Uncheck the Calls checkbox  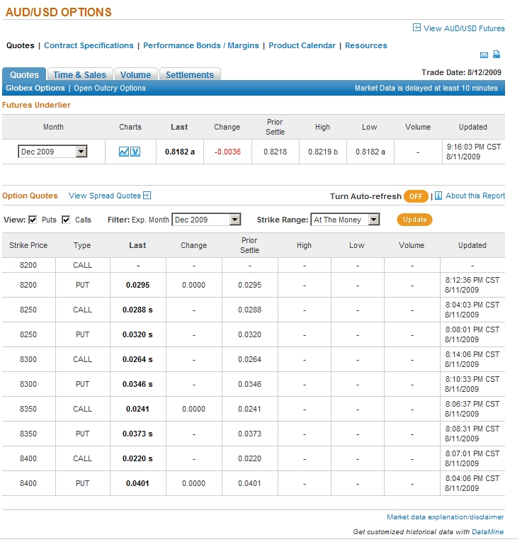pos(67,220)
